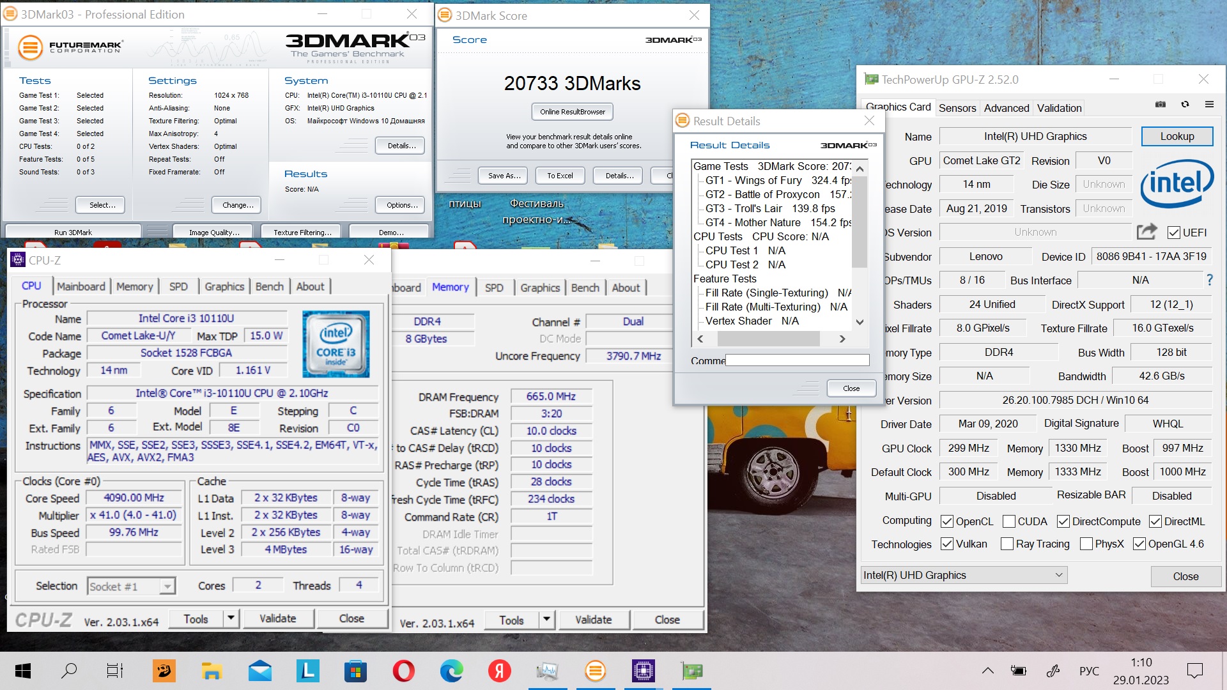Click Bus Interface question mark

(1209, 280)
